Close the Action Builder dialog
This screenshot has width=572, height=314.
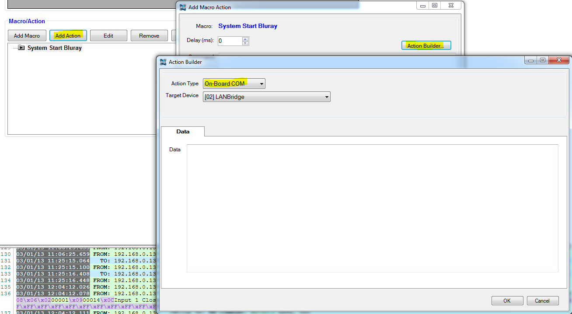[559, 60]
